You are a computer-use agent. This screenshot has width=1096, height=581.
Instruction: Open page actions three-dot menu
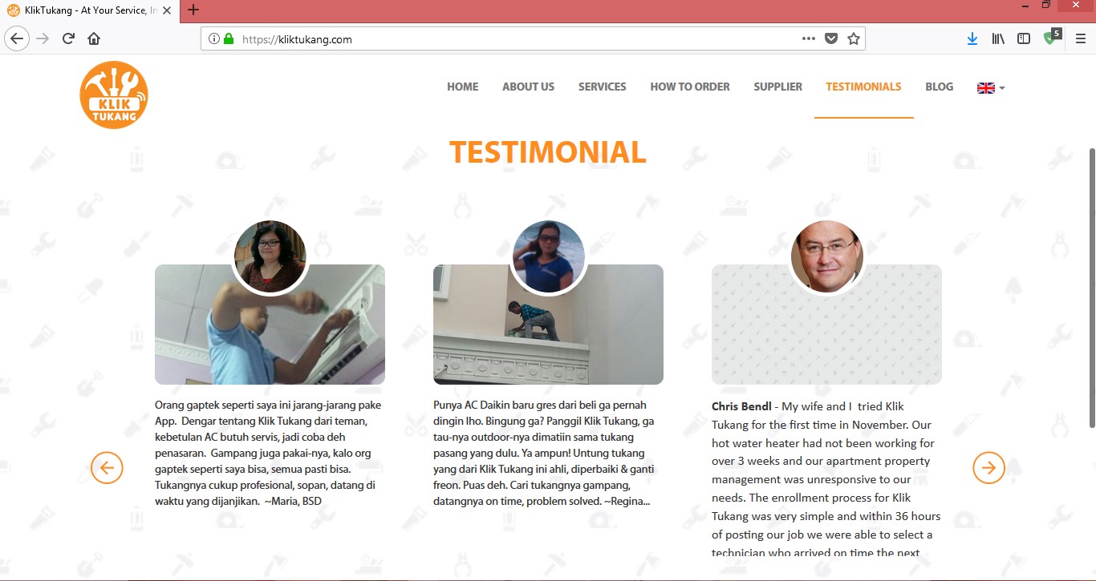(x=808, y=38)
